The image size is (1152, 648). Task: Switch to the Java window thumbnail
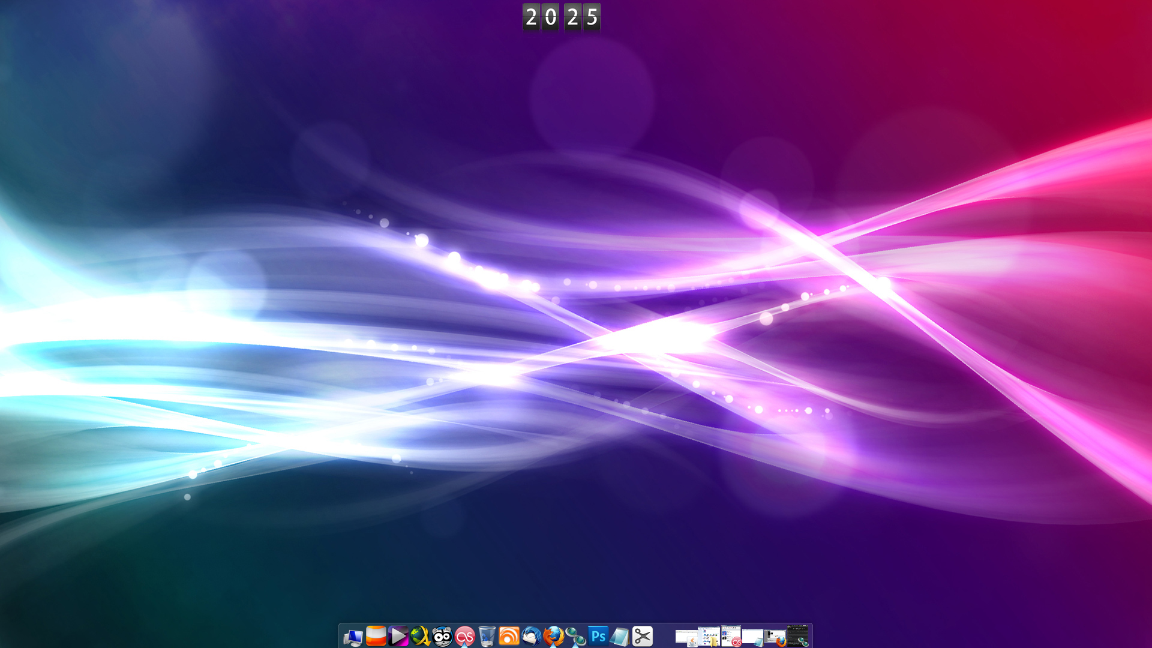point(686,637)
